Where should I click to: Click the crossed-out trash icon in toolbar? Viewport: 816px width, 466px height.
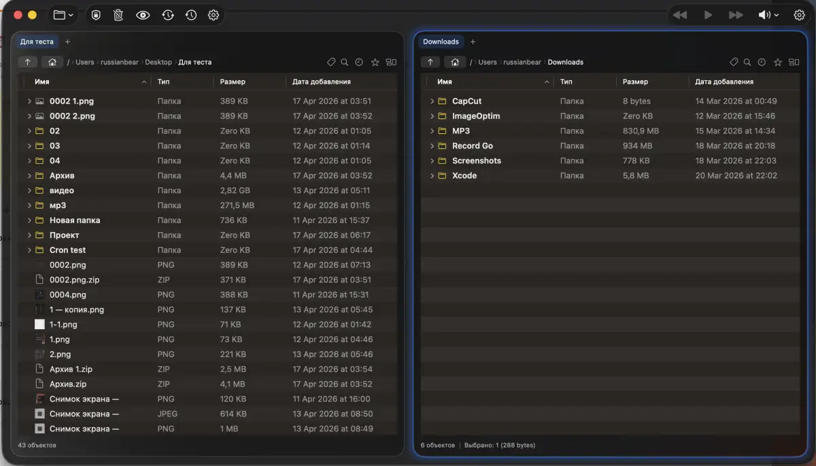(118, 15)
